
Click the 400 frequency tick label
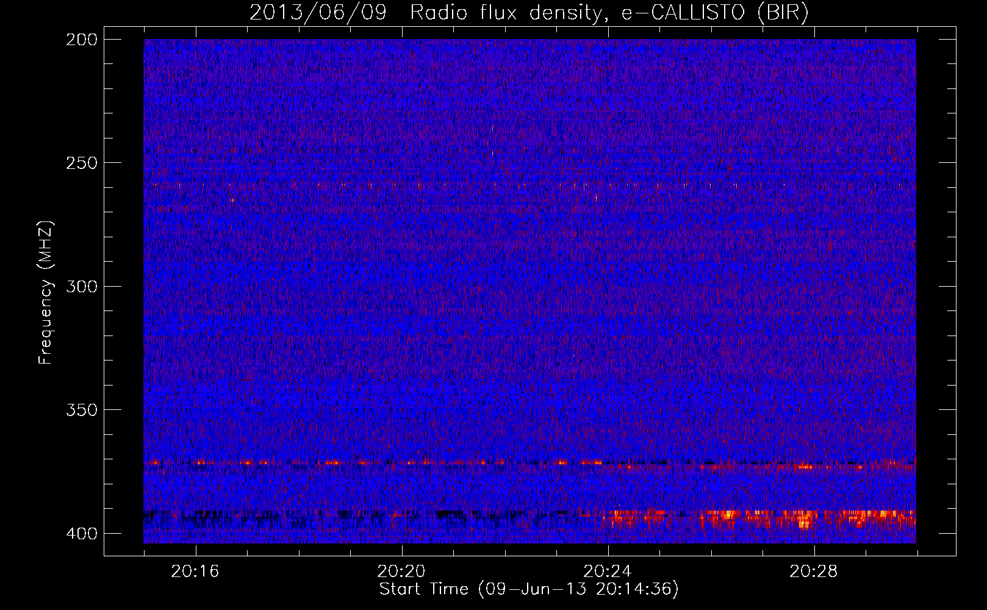point(81,534)
